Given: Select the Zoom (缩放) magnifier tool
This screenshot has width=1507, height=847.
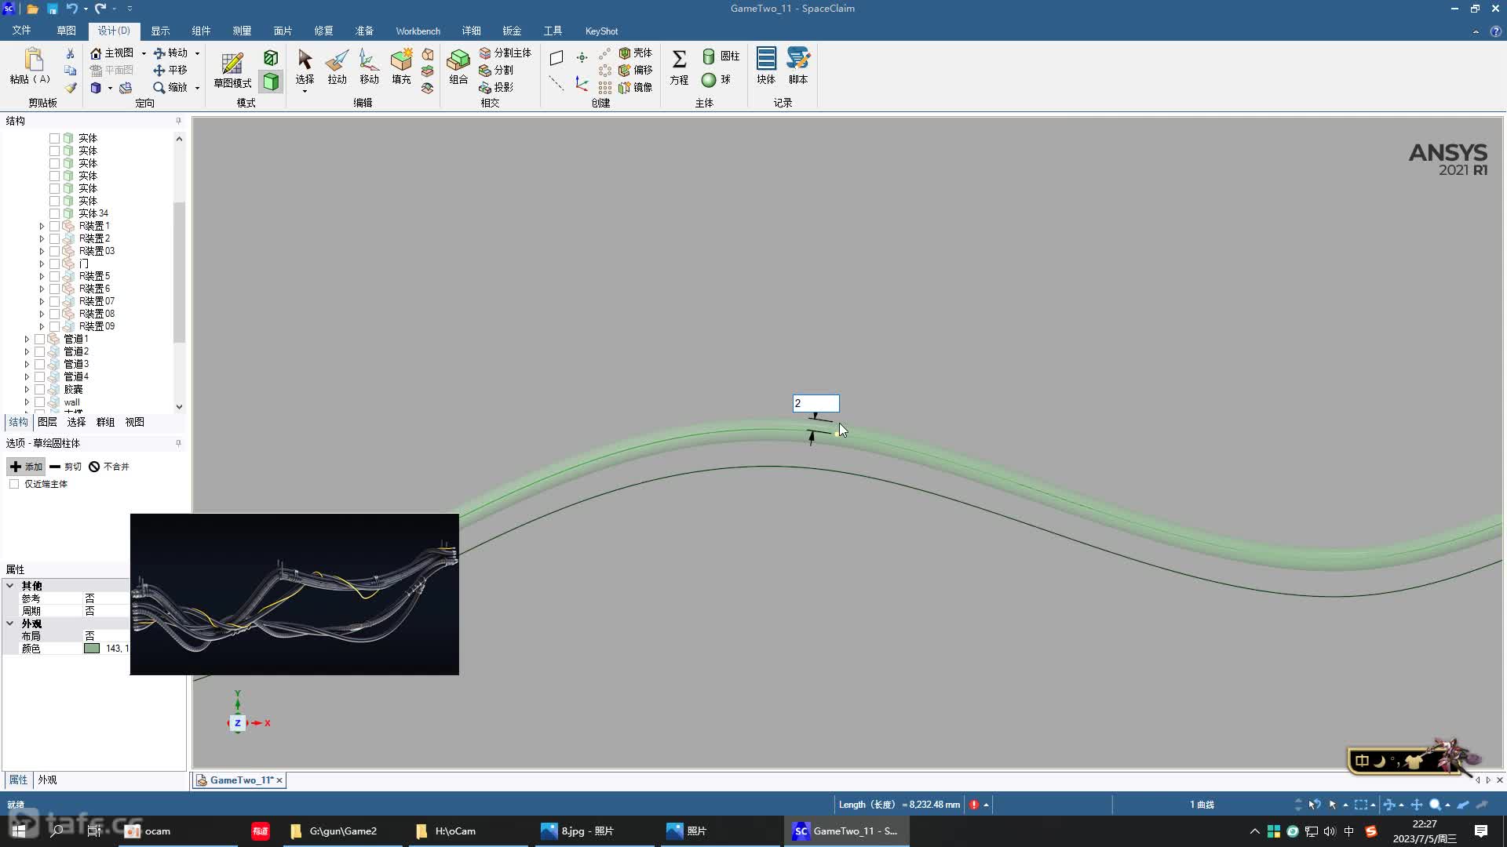Looking at the screenshot, I should point(171,87).
